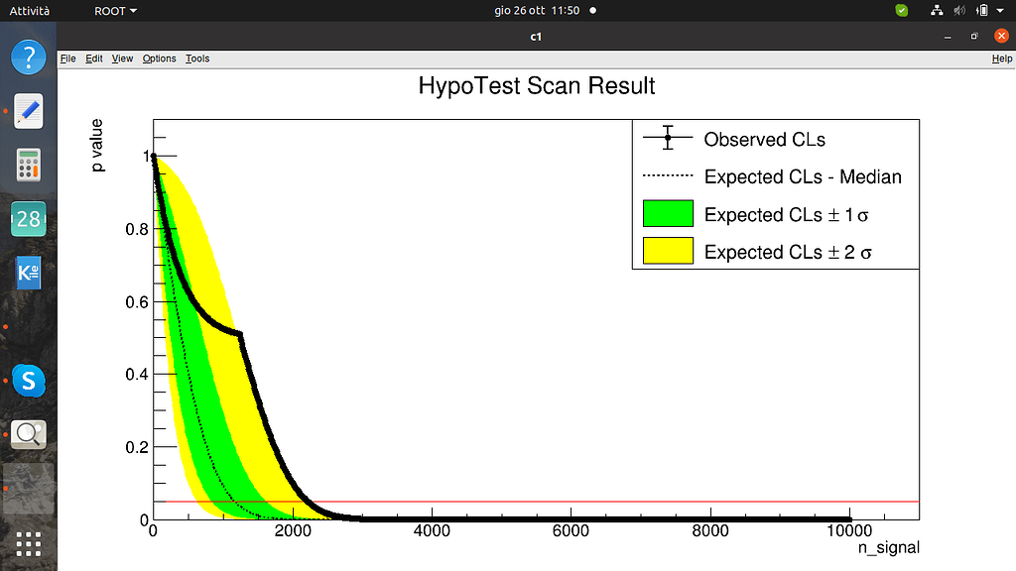Click Help in the canvas menu bar

click(x=1001, y=58)
